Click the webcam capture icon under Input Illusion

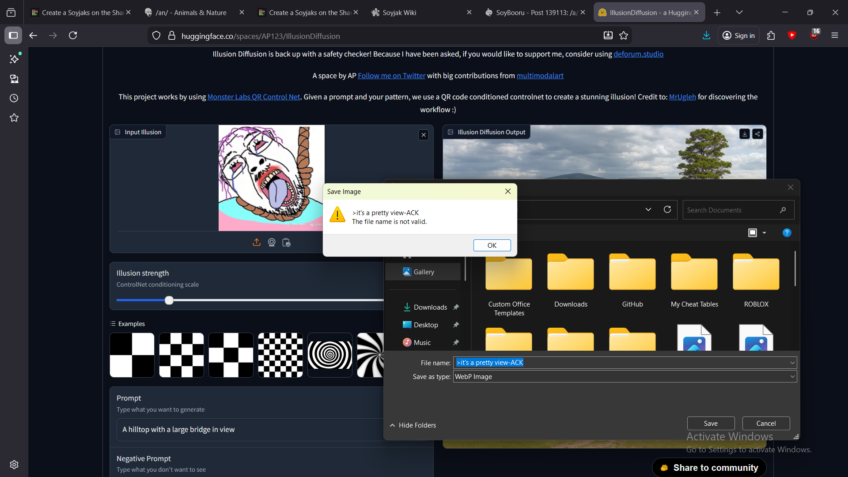pos(272,242)
